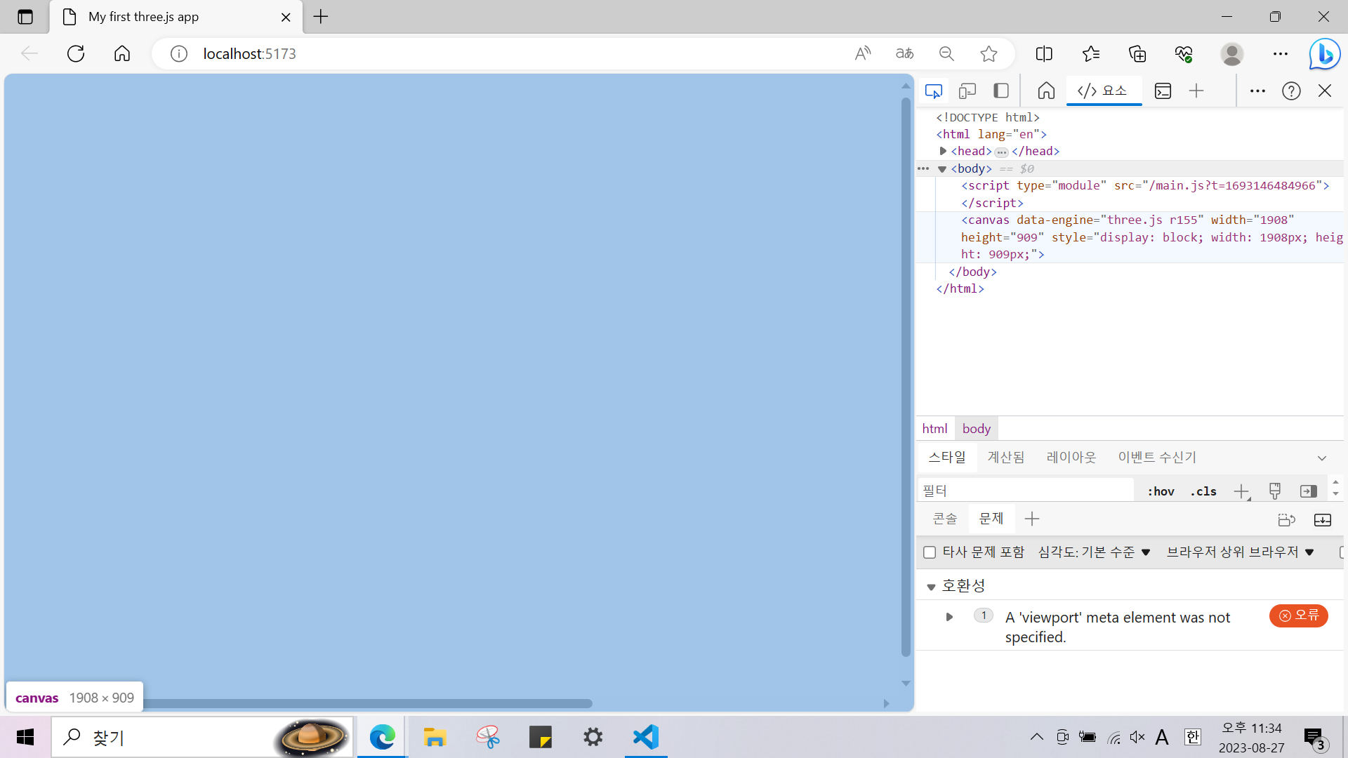The image size is (1348, 758).
Task: Open Visual Studio Code from taskbar
Action: click(646, 737)
